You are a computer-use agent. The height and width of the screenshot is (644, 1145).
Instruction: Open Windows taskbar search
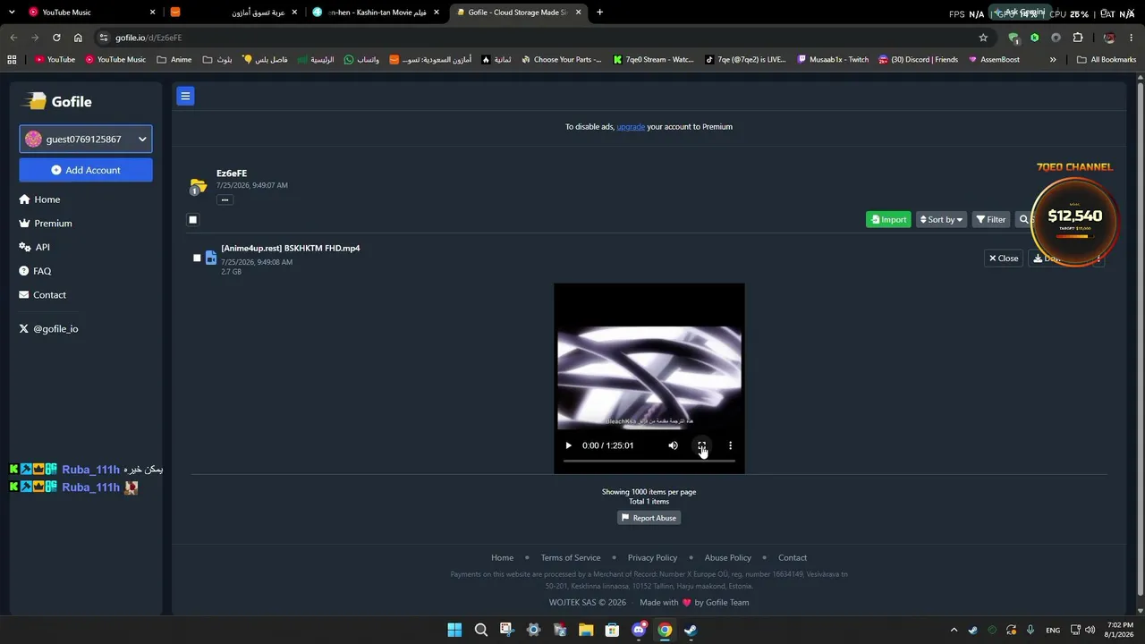[x=480, y=630]
